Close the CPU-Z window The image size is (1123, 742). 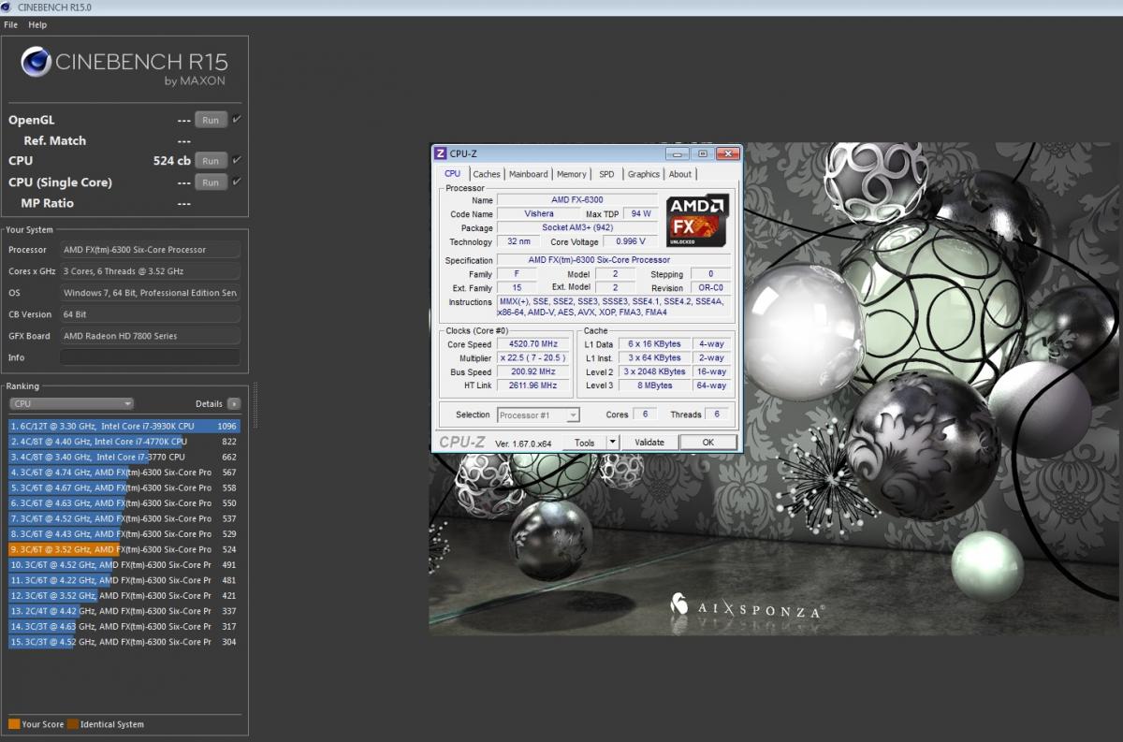click(726, 153)
